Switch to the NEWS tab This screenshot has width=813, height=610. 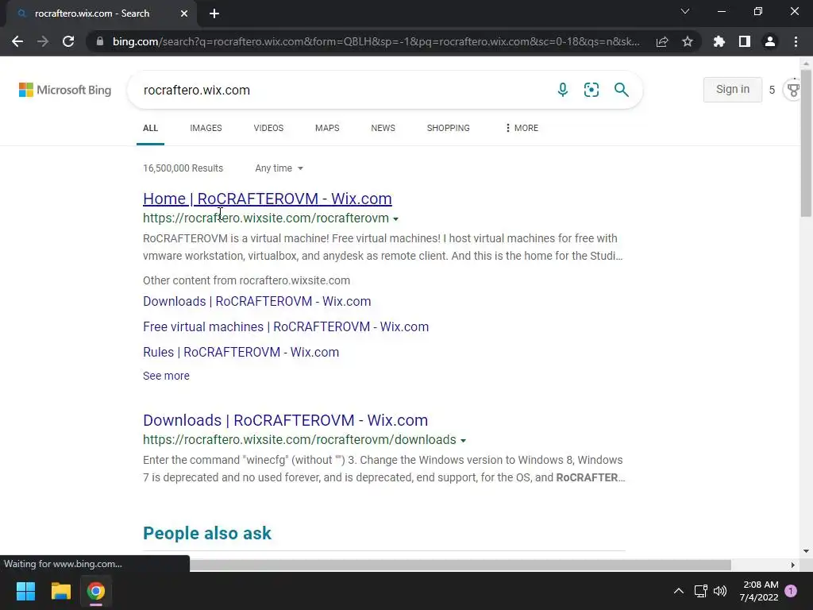click(383, 128)
